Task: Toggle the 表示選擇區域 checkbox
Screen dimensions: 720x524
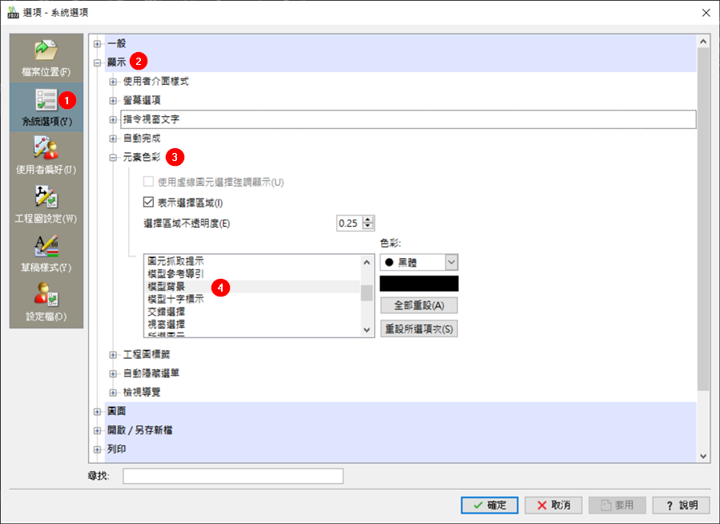Action: pos(148,202)
